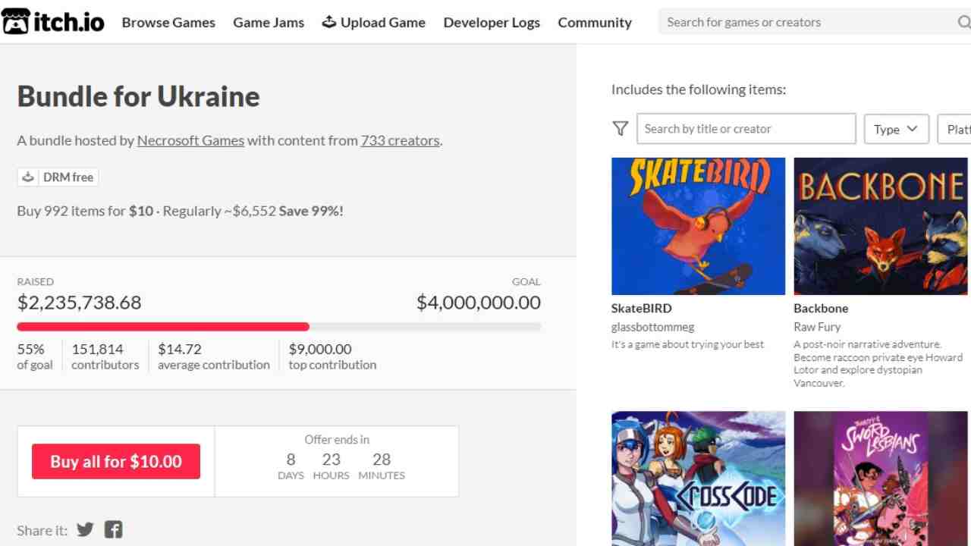Open the SkateBIRD game thumbnail

click(x=698, y=226)
